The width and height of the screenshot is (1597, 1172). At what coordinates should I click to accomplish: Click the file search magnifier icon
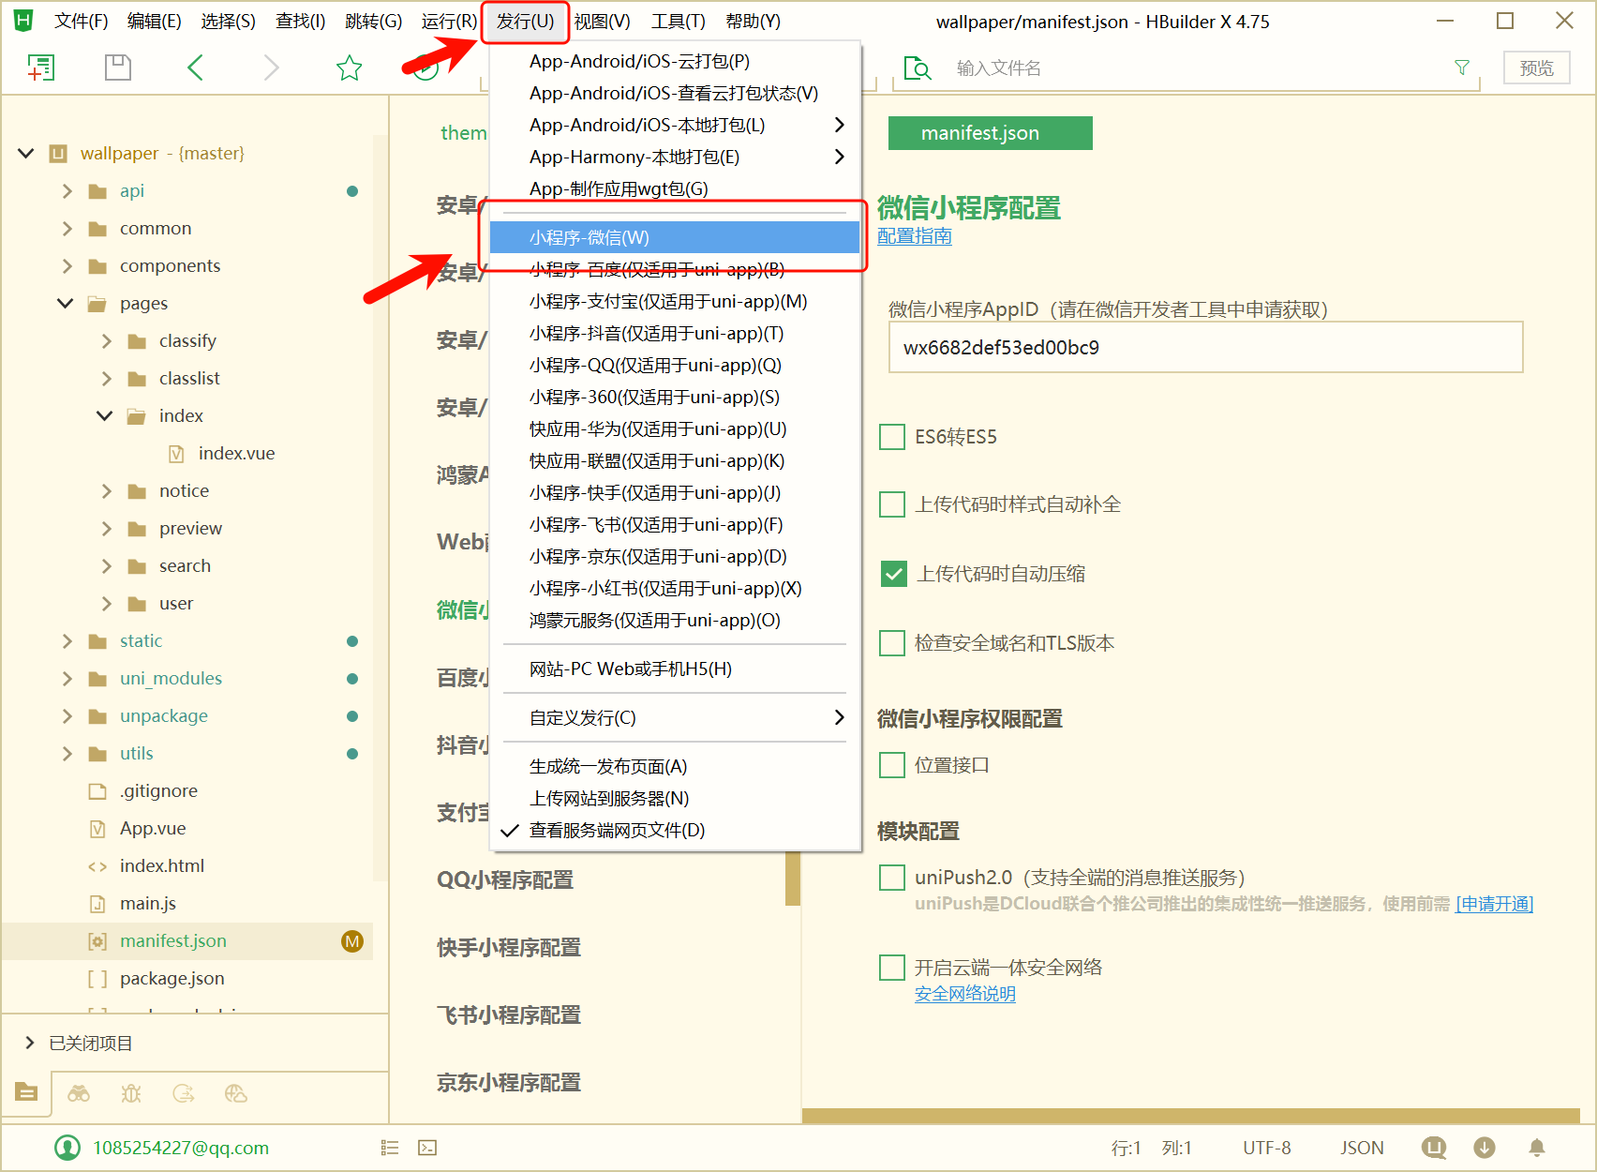click(917, 68)
